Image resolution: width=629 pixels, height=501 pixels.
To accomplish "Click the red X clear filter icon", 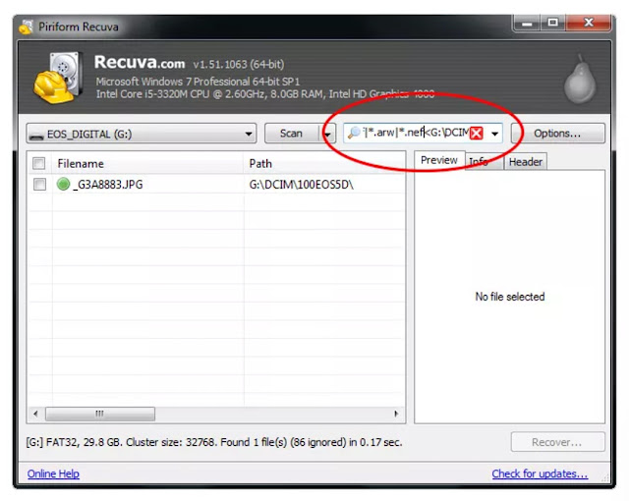I will click(x=476, y=133).
